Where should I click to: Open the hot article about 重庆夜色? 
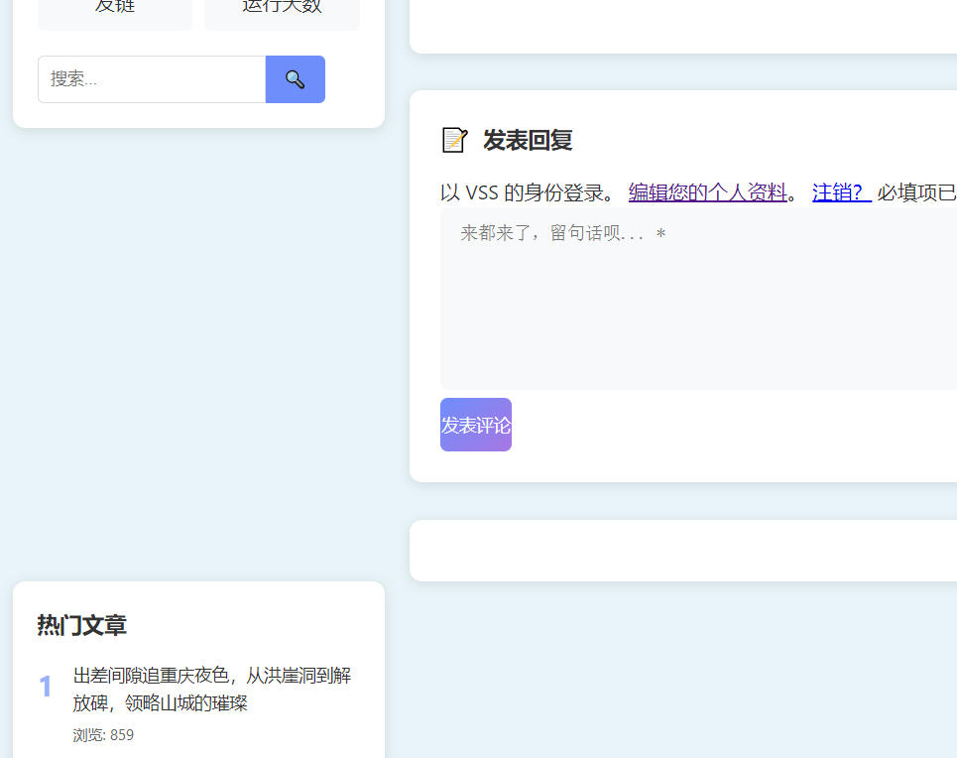(x=211, y=676)
